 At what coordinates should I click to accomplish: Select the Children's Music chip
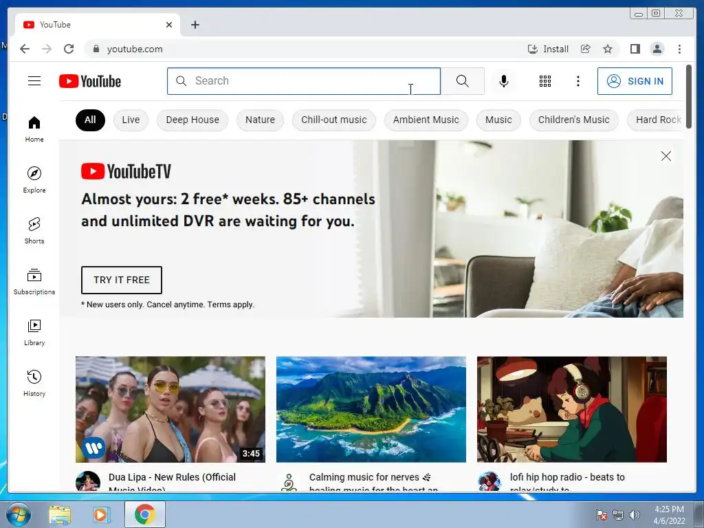[574, 120]
